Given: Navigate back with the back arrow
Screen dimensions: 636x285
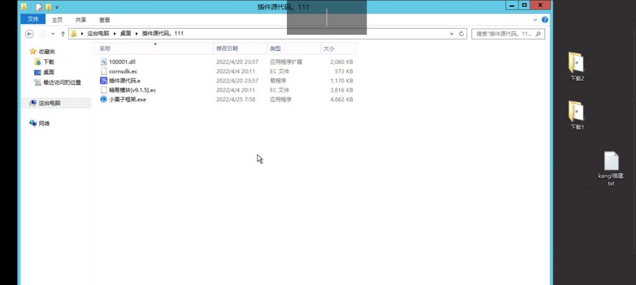Looking at the screenshot, I should click(x=29, y=34).
